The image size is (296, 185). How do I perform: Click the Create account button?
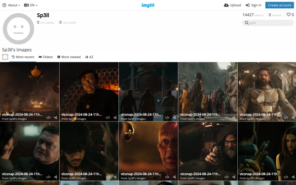click(280, 5)
